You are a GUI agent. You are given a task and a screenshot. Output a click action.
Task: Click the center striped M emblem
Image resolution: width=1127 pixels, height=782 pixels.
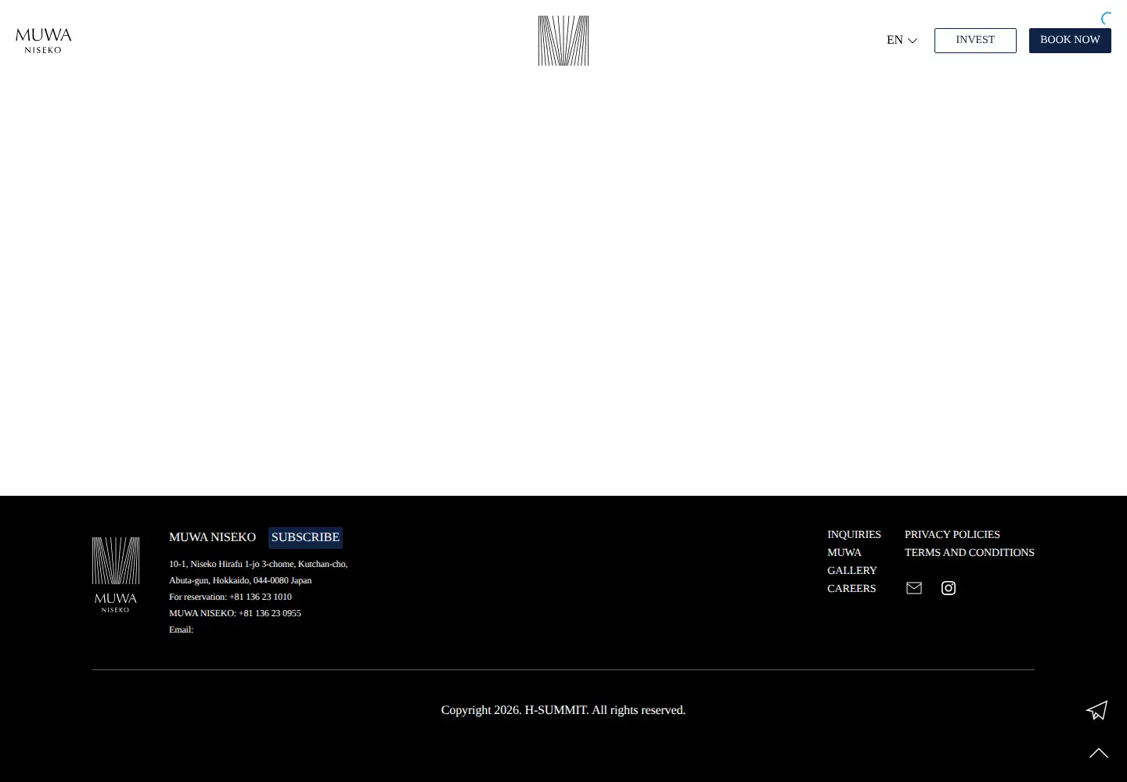point(563,41)
